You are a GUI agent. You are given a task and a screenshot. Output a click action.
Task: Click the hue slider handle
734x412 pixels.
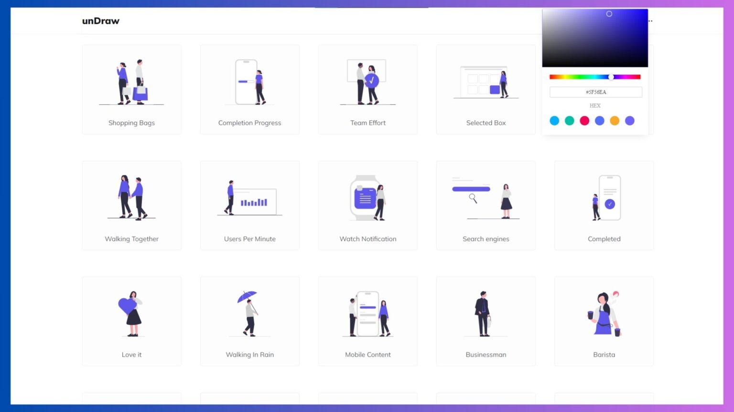610,77
